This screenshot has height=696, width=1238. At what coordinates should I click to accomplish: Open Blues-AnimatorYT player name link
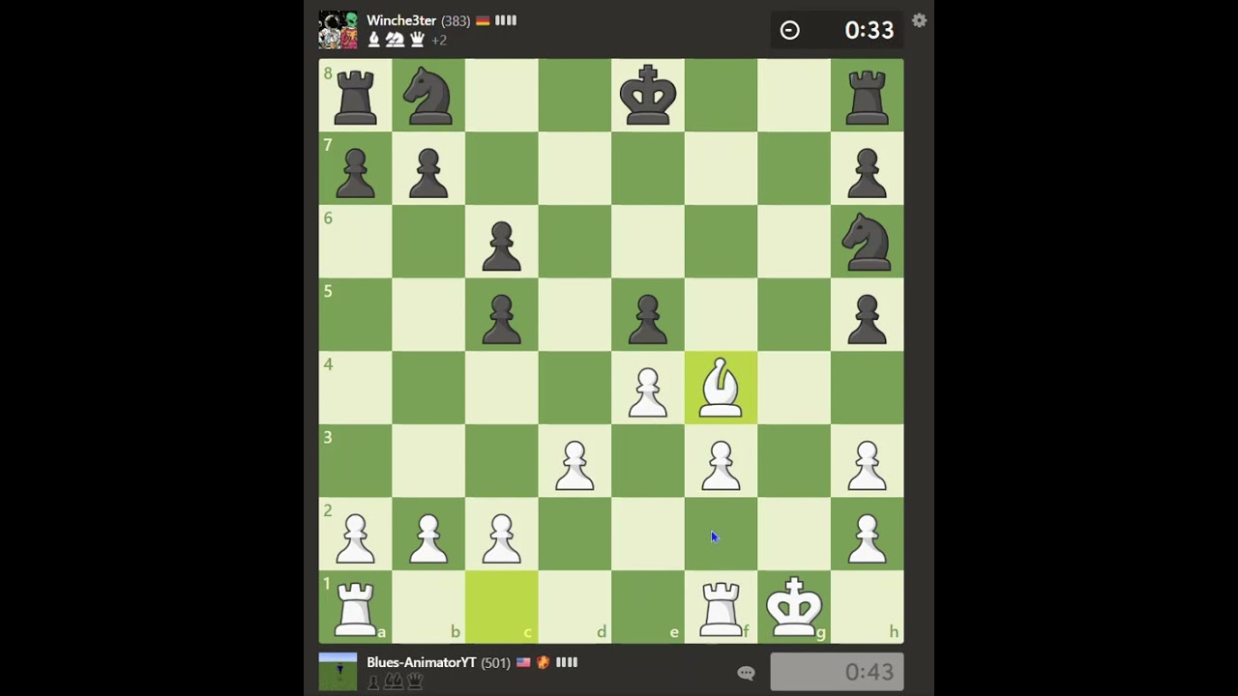[x=421, y=662]
